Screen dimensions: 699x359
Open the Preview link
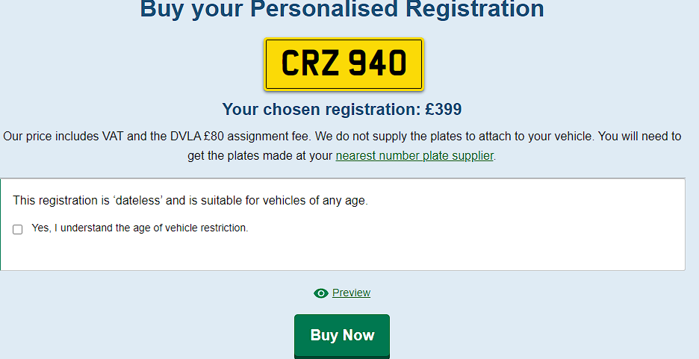point(351,293)
